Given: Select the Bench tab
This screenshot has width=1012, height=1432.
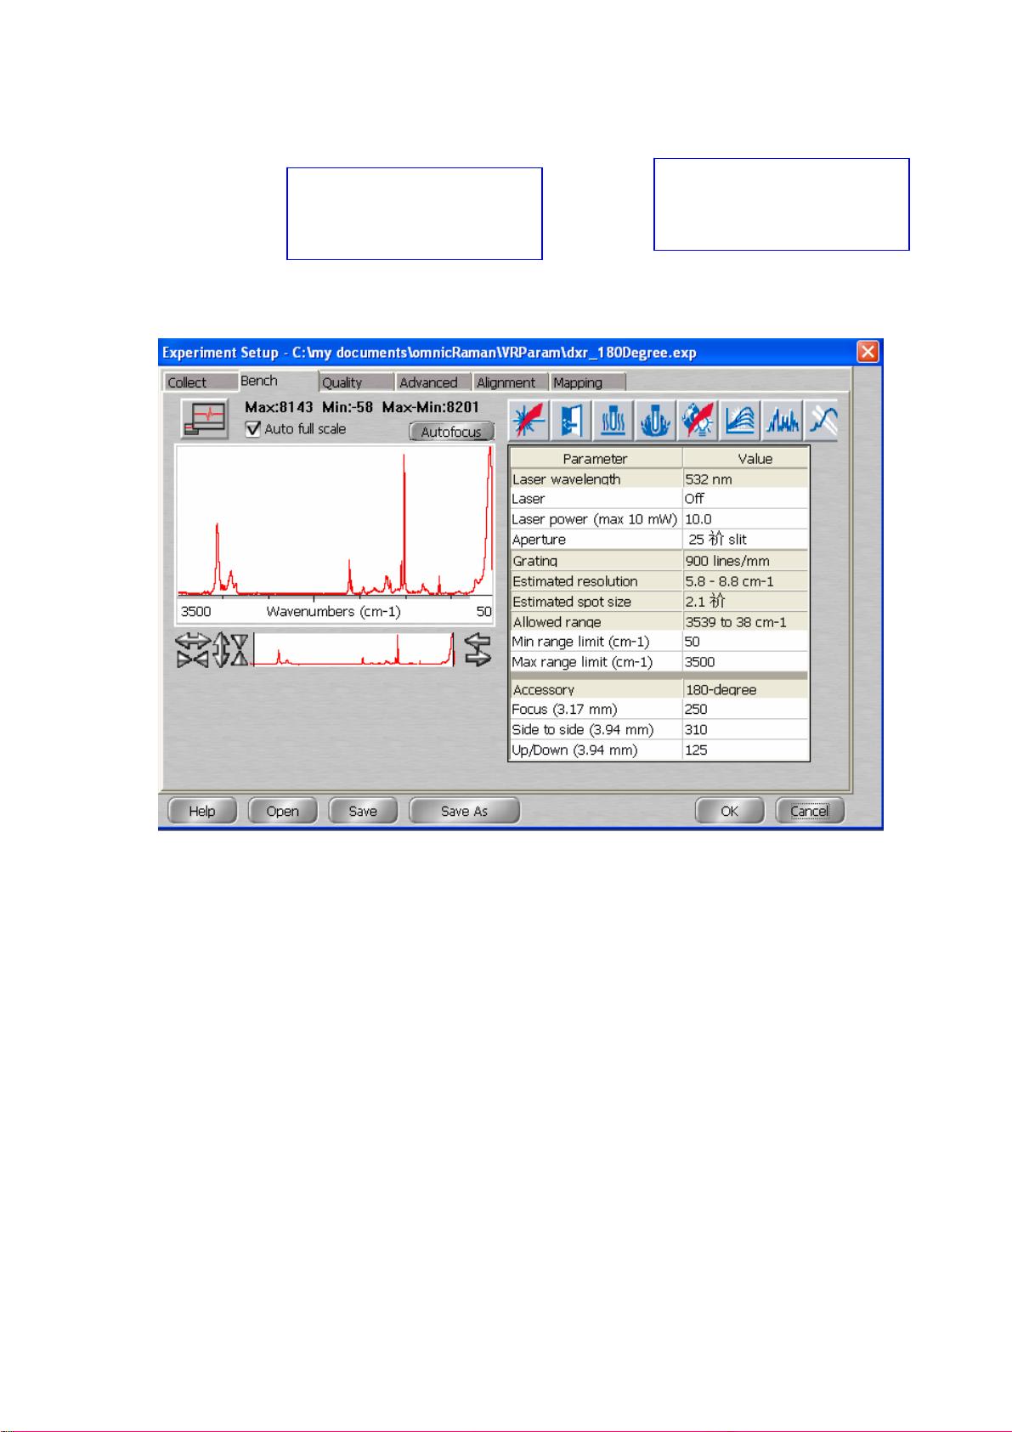Looking at the screenshot, I should [276, 381].
